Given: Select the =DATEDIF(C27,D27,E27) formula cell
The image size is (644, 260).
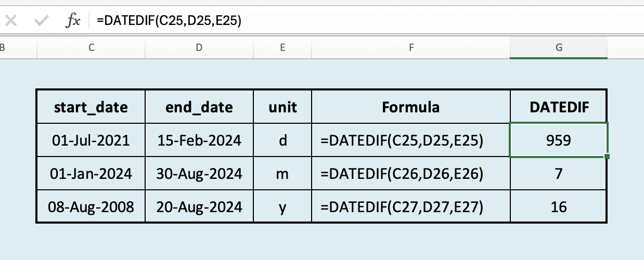Looking at the screenshot, I should [411, 206].
